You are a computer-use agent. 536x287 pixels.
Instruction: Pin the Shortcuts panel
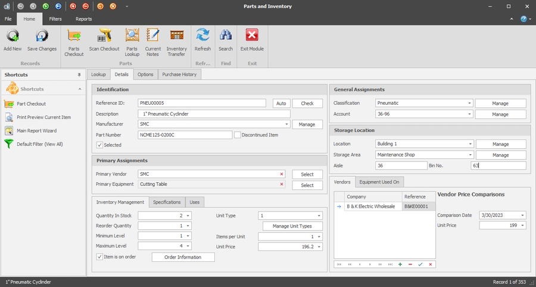click(79, 75)
